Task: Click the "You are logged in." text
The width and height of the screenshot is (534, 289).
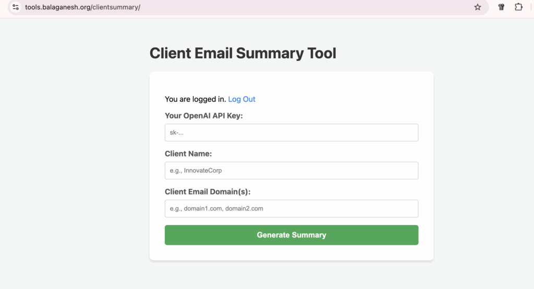Action: [x=196, y=99]
